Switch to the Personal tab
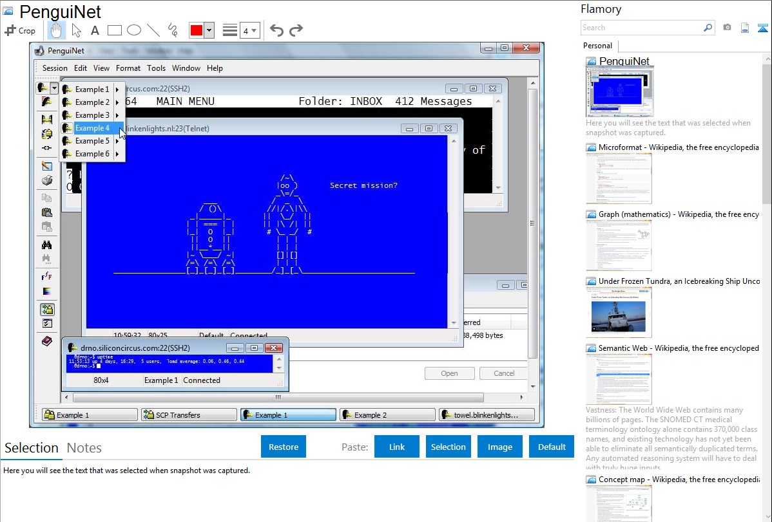 598,46
